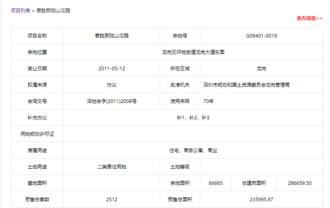The image size is (330, 208).
Task: Click land use 二类居住用地
Action: pyautogui.click(x=111, y=167)
